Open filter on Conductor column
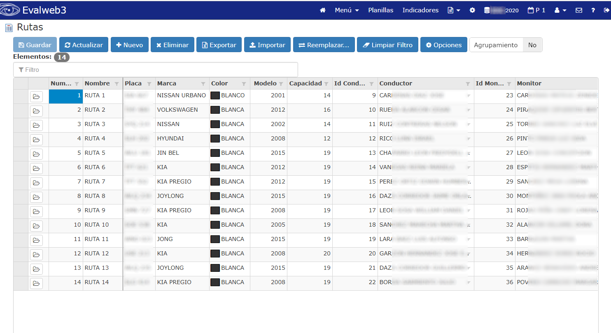 (x=468, y=84)
